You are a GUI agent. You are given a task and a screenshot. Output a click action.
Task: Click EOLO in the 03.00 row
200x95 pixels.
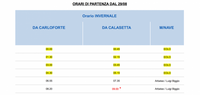coord(167,65)
